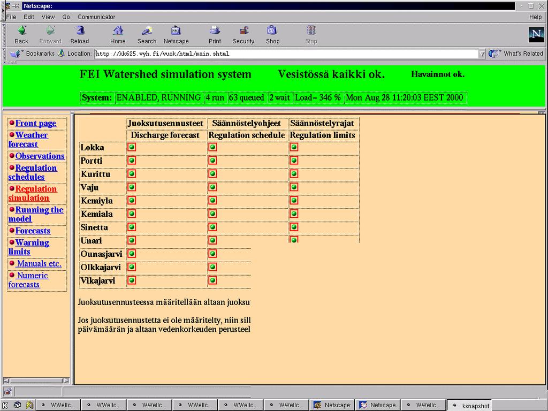The height and width of the screenshot is (411, 548).
Task: Click the Load= 346 % status cell
Action: click(318, 97)
